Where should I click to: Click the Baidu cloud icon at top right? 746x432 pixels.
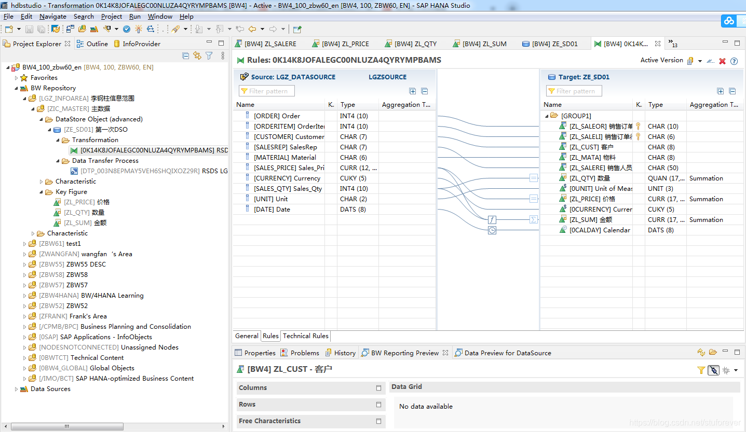(x=729, y=21)
